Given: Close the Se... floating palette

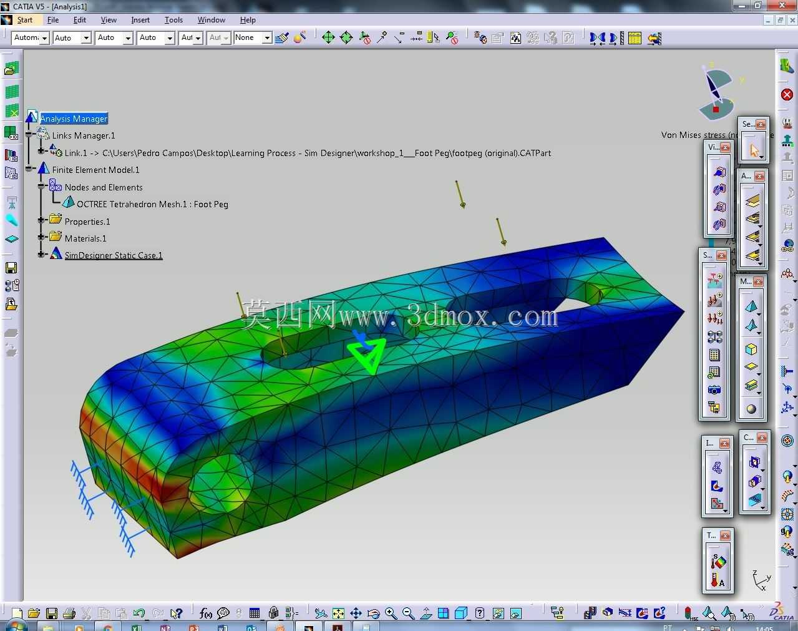Looking at the screenshot, I should (761, 124).
